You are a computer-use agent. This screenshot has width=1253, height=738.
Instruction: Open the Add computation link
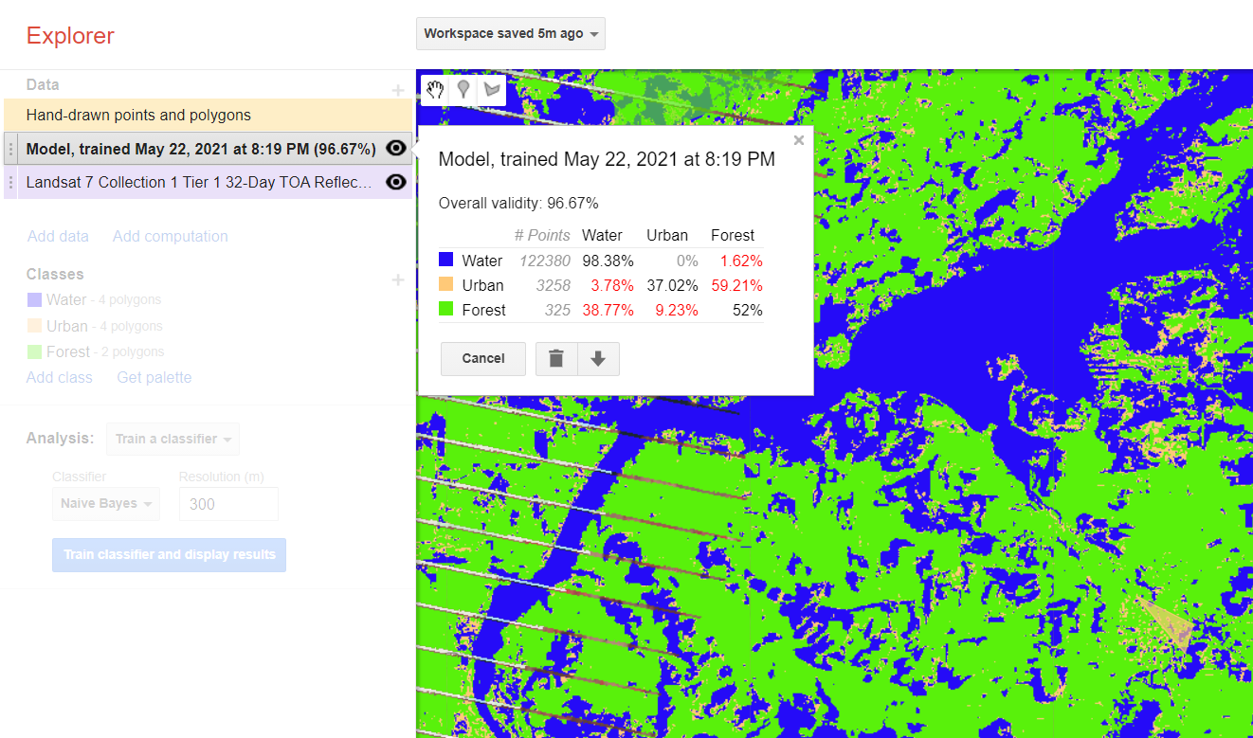click(171, 236)
